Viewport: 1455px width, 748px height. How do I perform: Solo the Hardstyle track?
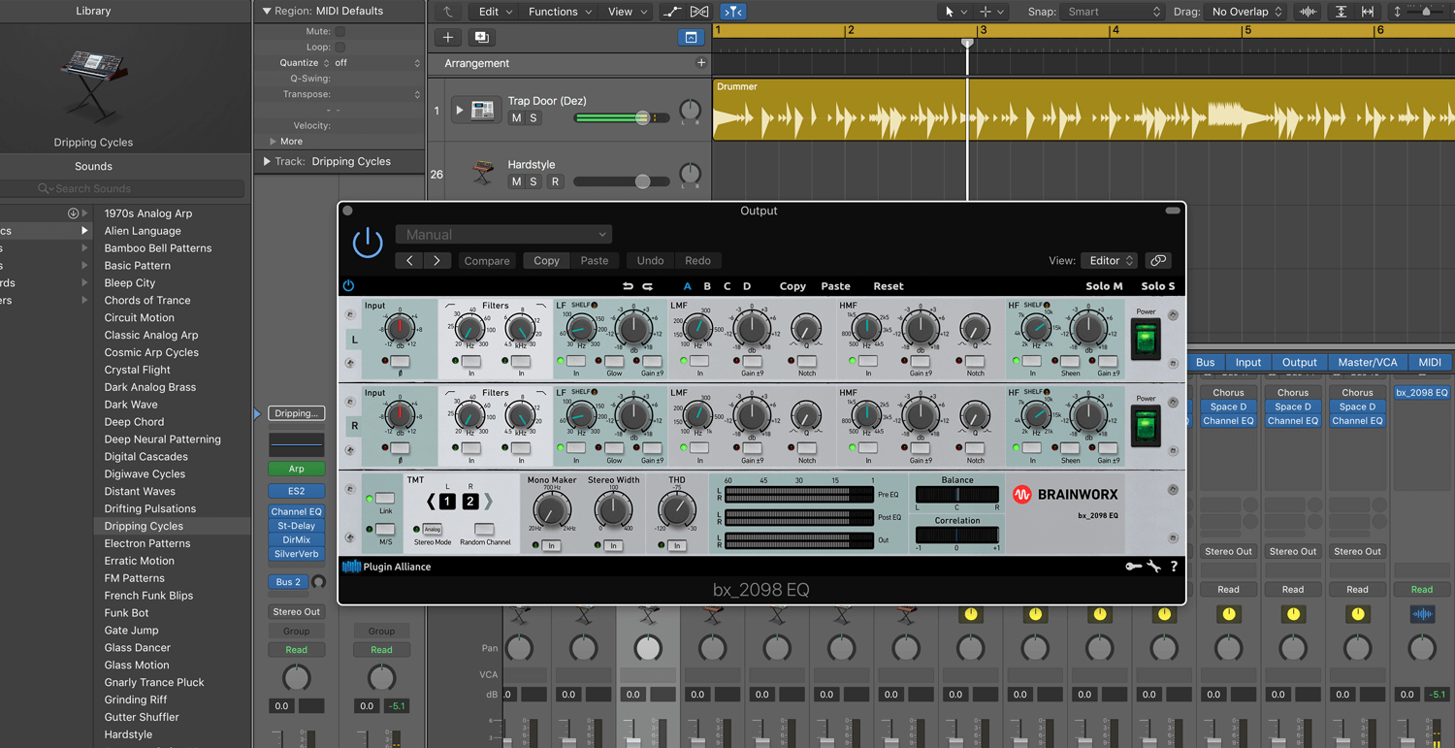(533, 181)
